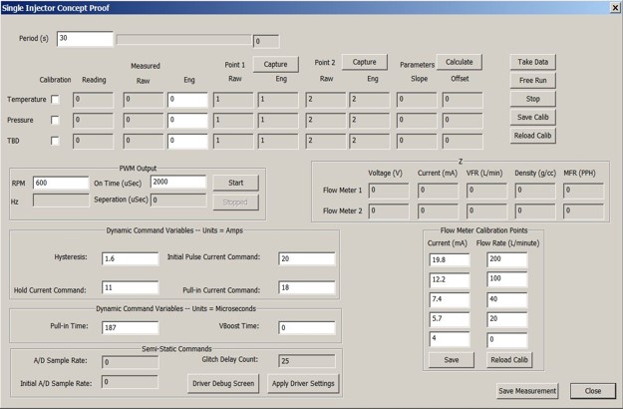The width and height of the screenshot is (623, 409).
Task: Click the Pull-in Current Command field
Action: [307, 287]
